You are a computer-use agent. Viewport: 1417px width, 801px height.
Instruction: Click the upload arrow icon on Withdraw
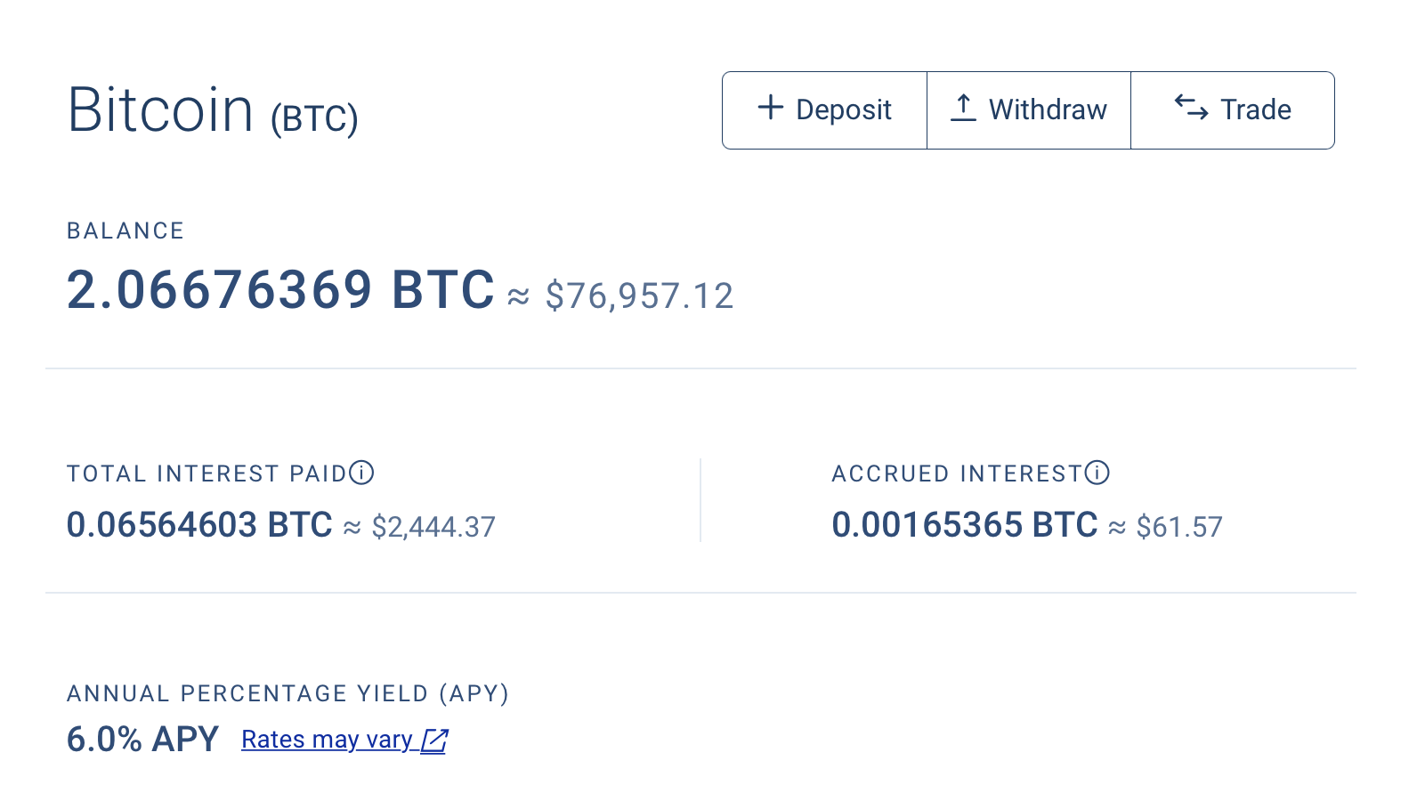tap(963, 108)
